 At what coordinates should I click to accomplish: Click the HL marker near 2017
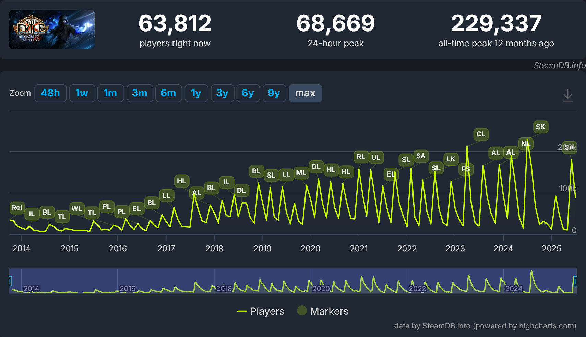[181, 181]
